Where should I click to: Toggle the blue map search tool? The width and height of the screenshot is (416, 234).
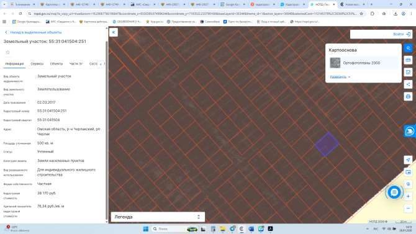(409, 48)
